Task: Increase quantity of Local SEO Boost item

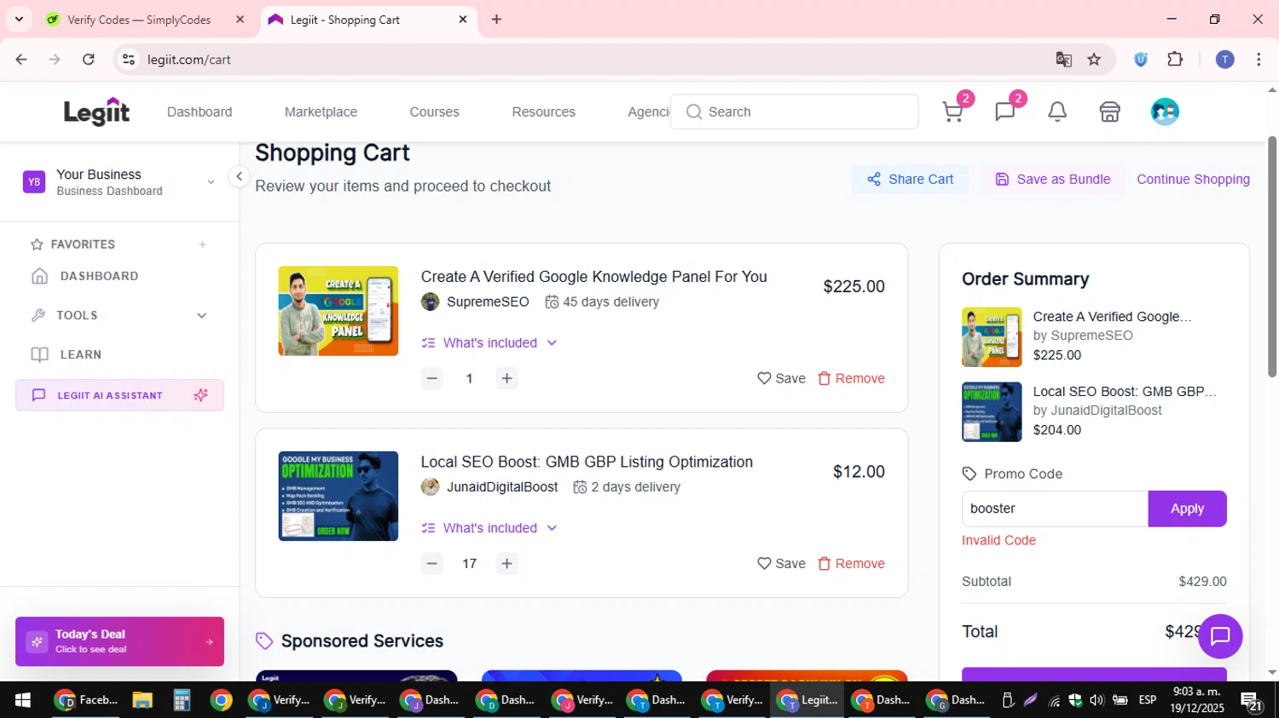Action: 506,563
